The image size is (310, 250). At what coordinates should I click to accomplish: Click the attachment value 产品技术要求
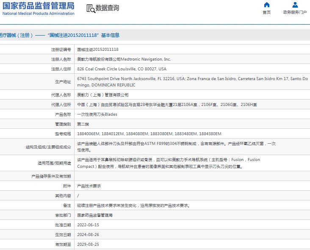pos(89,186)
